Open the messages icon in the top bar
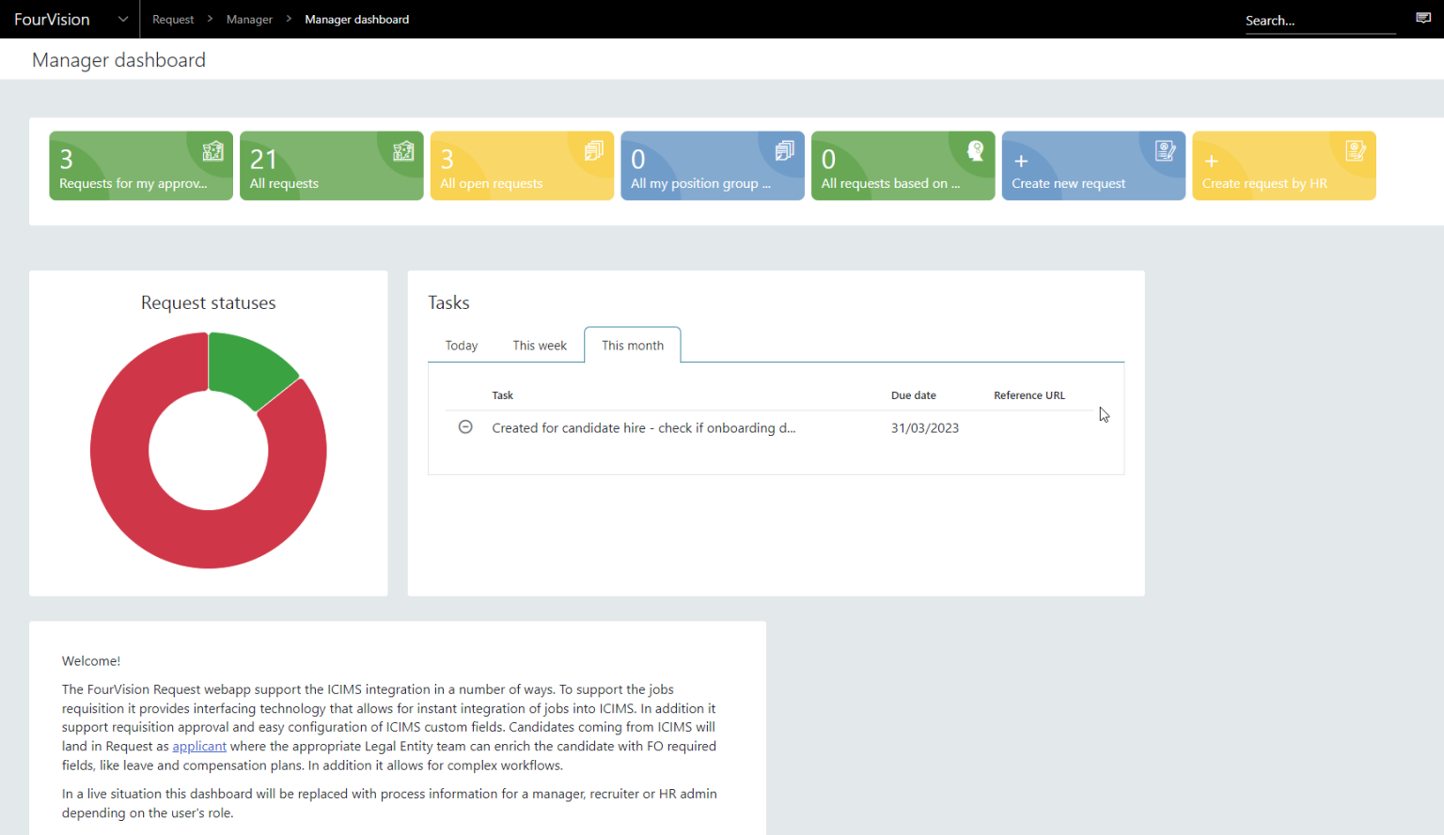This screenshot has height=835, width=1444. (1423, 17)
